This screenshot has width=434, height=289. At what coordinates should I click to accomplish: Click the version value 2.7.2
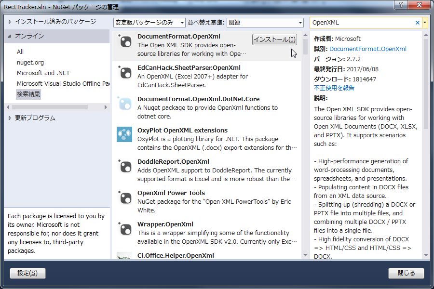pyautogui.click(x=353, y=59)
